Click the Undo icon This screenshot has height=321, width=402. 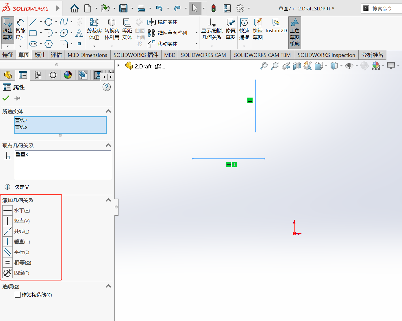click(x=159, y=8)
